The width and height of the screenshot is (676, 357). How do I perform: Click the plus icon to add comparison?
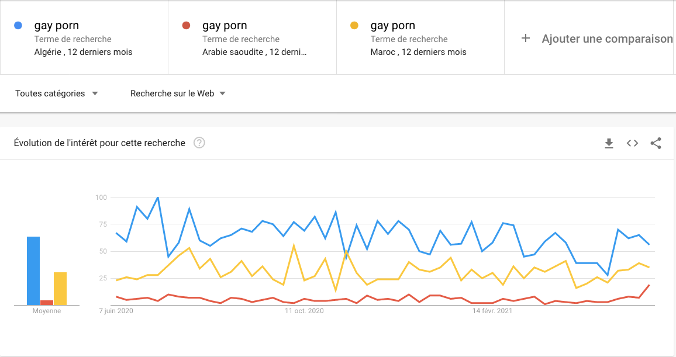point(526,39)
